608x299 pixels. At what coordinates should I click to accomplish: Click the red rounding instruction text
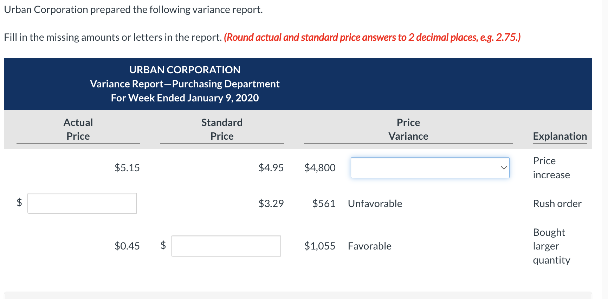point(372,37)
